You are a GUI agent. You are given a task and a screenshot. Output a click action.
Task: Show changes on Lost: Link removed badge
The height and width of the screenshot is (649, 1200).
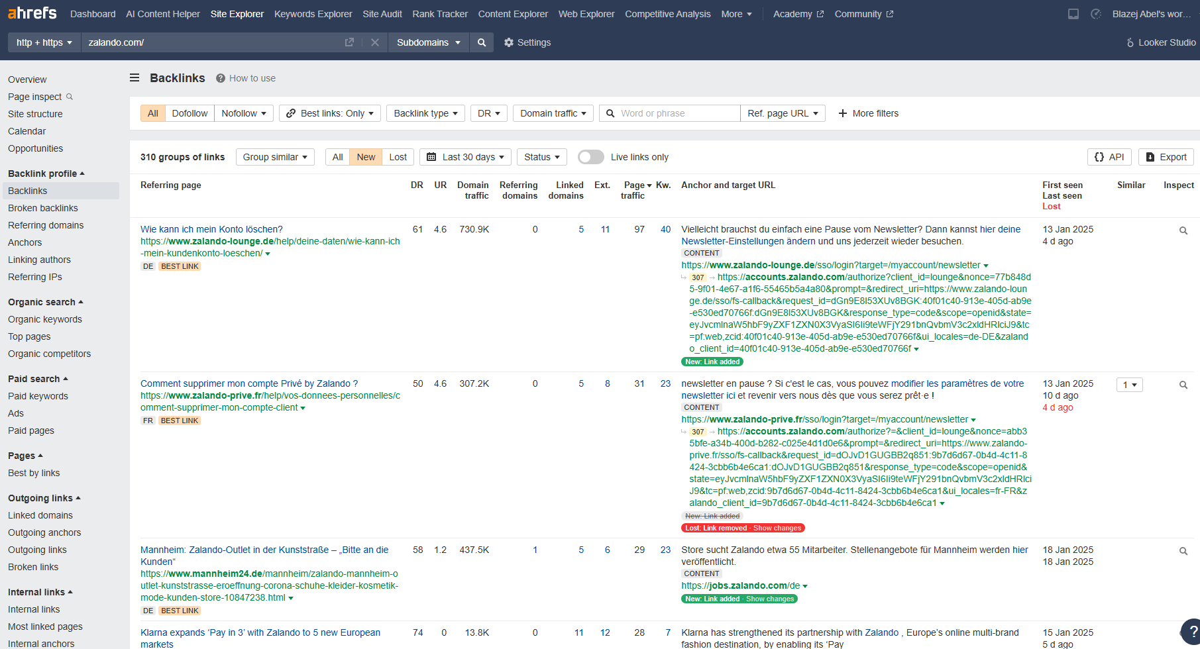point(777,528)
